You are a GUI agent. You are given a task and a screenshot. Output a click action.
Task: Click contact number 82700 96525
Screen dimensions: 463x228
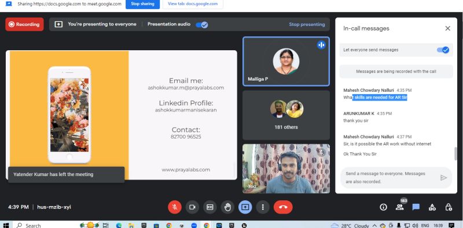coord(186,137)
